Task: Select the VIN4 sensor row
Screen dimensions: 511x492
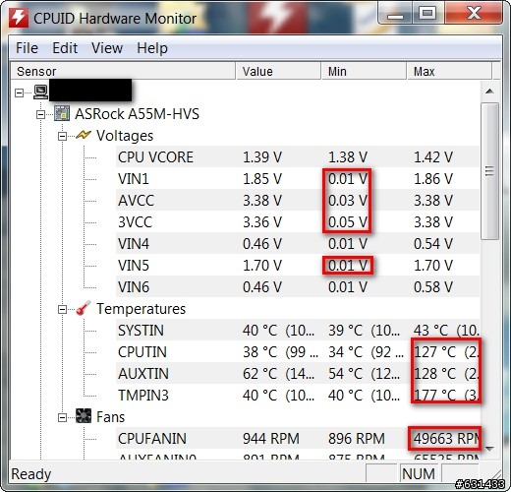Action: click(x=298, y=243)
